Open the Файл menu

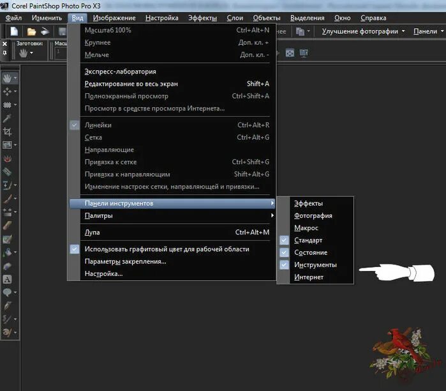[x=13, y=18]
